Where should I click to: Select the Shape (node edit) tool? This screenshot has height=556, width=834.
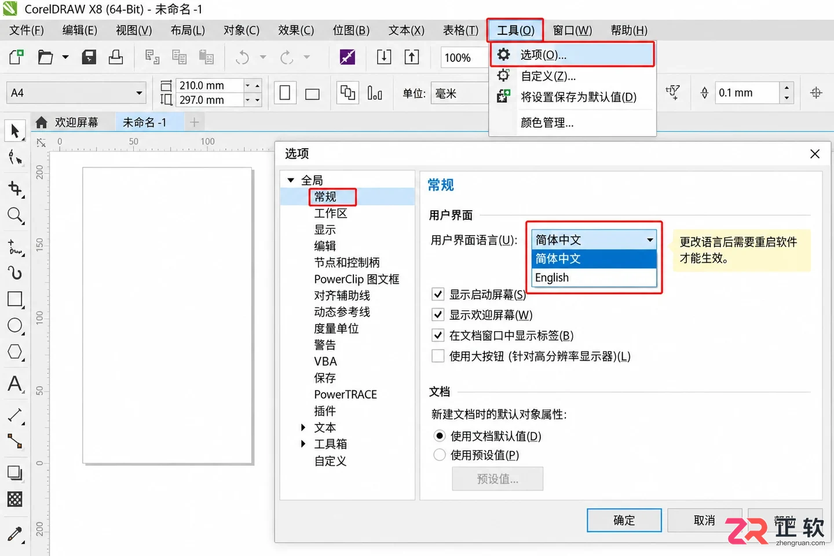pos(15,158)
